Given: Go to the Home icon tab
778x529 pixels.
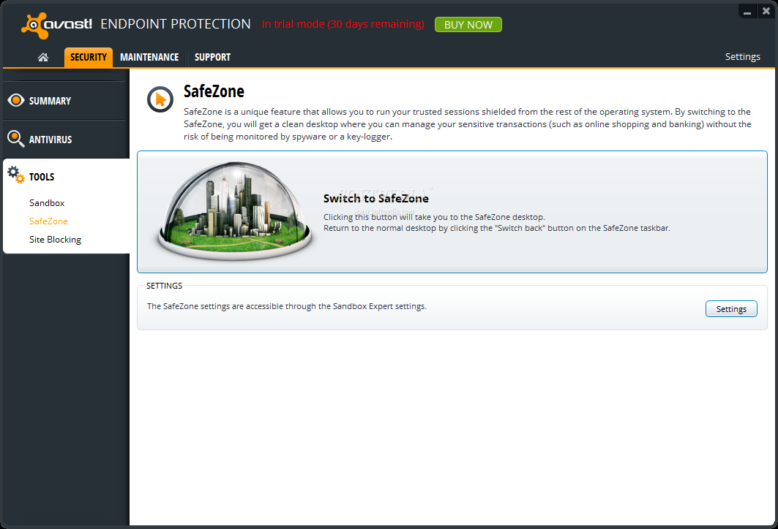Looking at the screenshot, I should pos(43,58).
